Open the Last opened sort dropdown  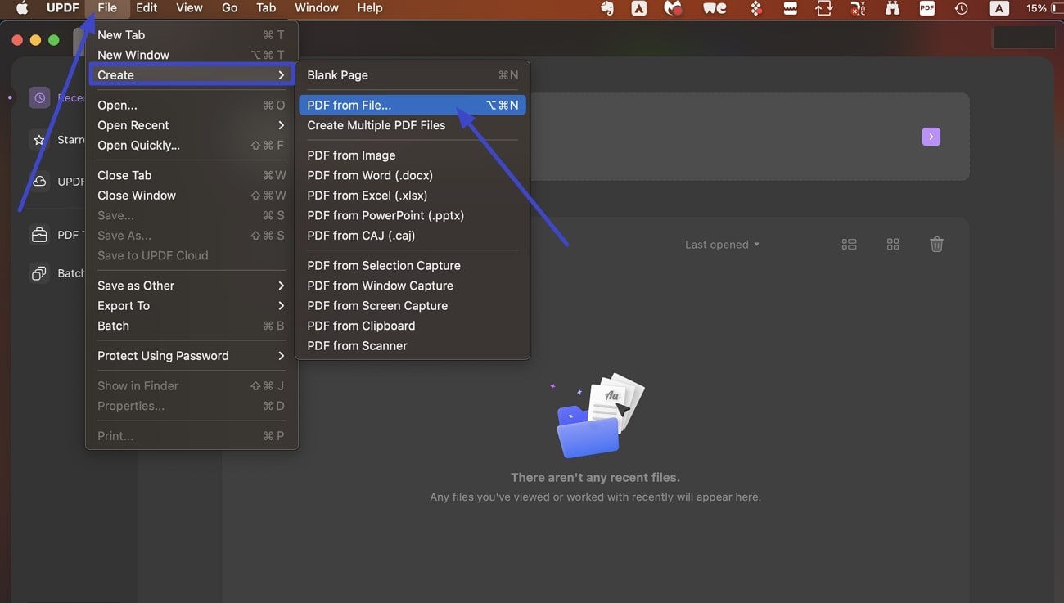(722, 244)
